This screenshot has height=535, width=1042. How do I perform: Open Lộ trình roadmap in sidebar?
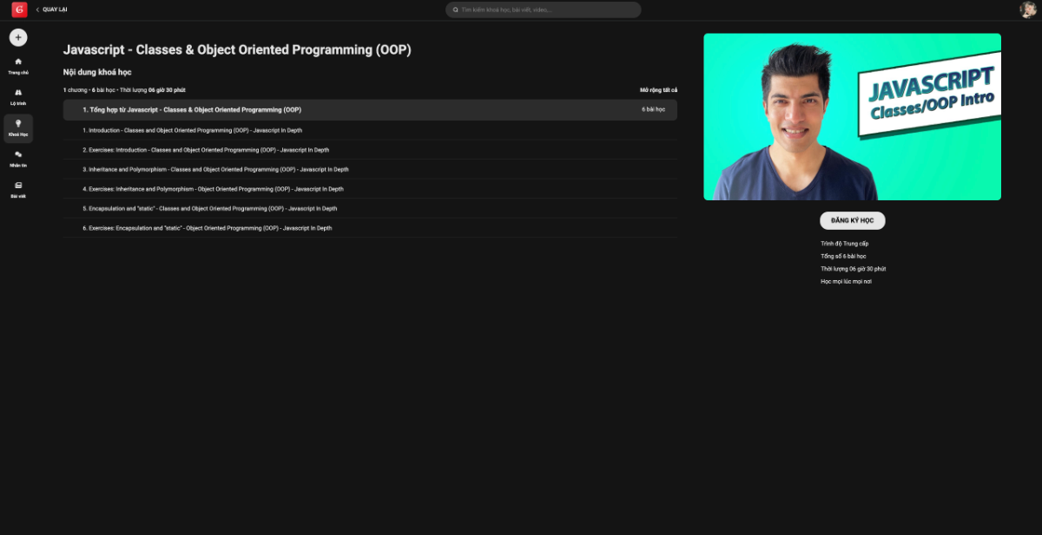pyautogui.click(x=18, y=96)
